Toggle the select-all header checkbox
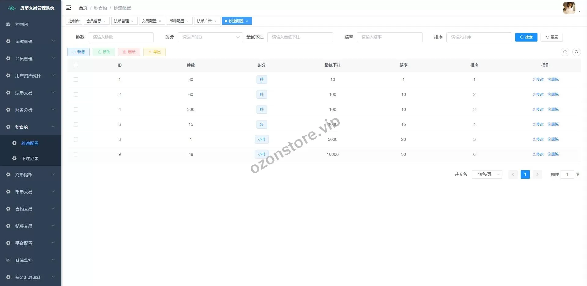Image resolution: width=587 pixels, height=286 pixels. pyautogui.click(x=76, y=65)
